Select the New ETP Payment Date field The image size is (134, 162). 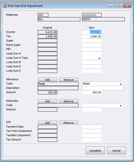(x=92, y=127)
